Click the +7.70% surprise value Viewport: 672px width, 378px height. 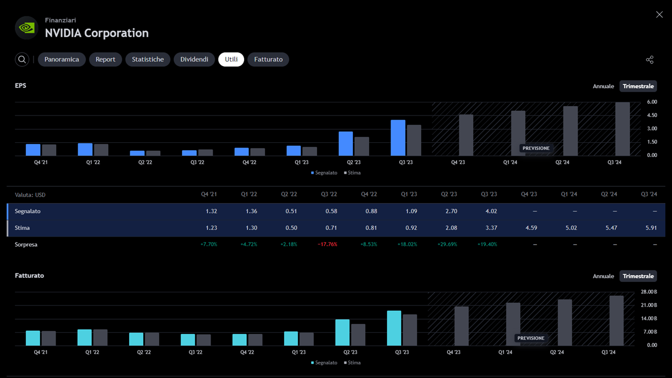pos(208,245)
